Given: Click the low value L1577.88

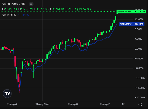Looking at the screenshot, I should (x=41, y=9).
